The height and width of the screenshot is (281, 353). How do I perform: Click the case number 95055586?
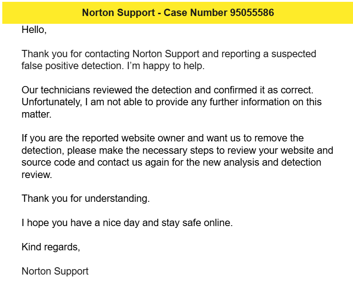coord(252,13)
